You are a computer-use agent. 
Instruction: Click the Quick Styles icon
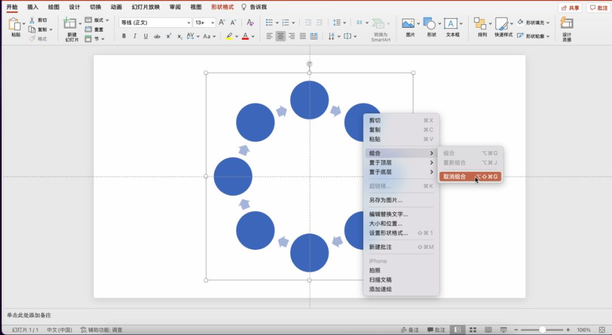pyautogui.click(x=501, y=23)
